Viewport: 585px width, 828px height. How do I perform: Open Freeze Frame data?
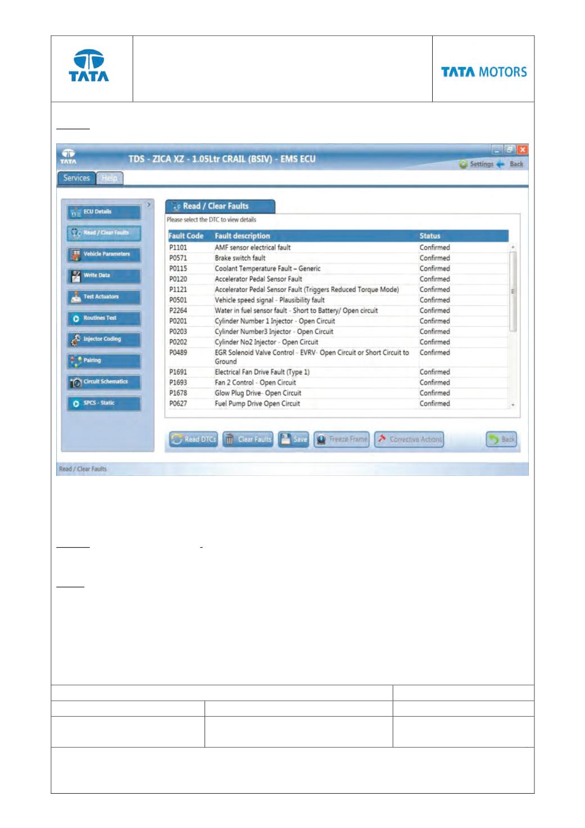342,439
